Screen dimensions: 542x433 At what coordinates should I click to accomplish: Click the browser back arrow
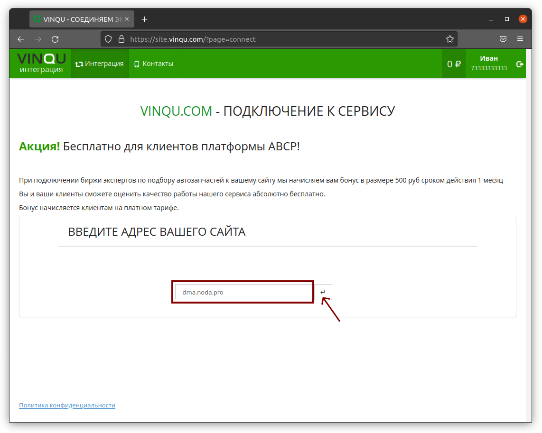click(x=21, y=39)
